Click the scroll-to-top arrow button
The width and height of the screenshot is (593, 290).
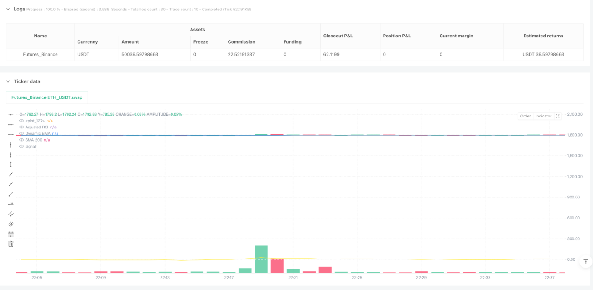coord(585,261)
